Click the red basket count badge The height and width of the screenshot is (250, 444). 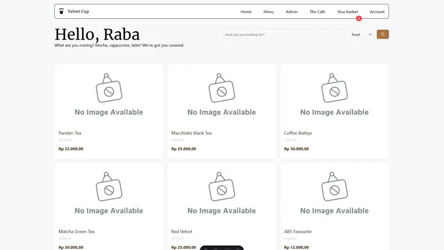point(359,19)
